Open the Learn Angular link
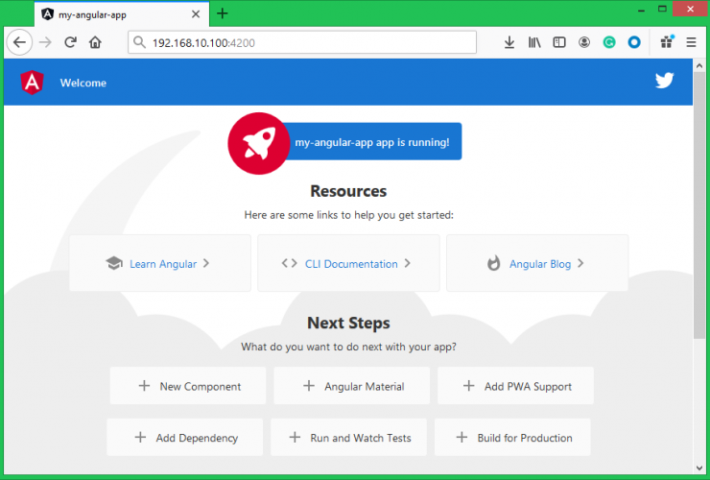 (x=160, y=263)
